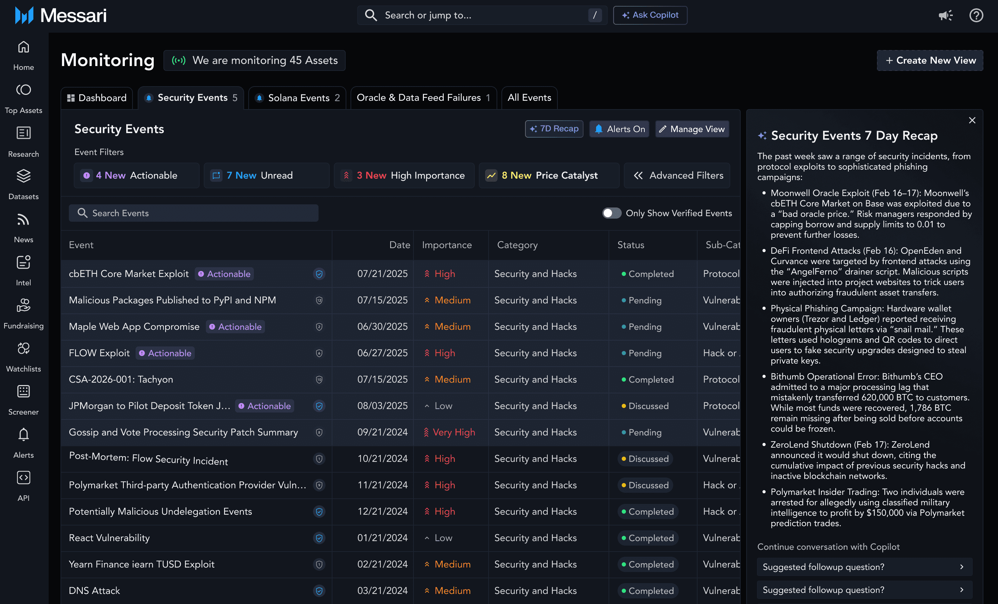Toggle the Alerts On button
This screenshot has width=998, height=604.
pos(619,129)
